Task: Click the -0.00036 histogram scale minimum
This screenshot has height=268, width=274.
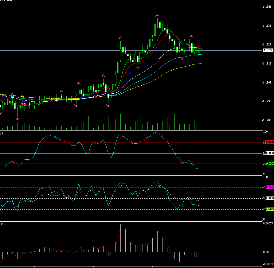Action: coord(268,264)
